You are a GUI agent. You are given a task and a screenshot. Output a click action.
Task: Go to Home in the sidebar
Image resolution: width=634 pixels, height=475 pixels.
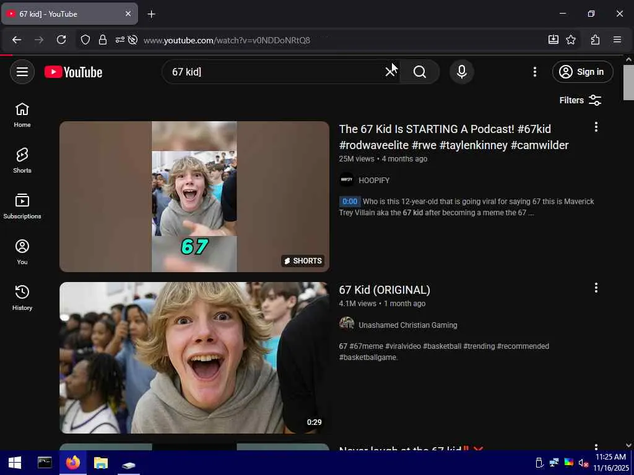pos(22,115)
